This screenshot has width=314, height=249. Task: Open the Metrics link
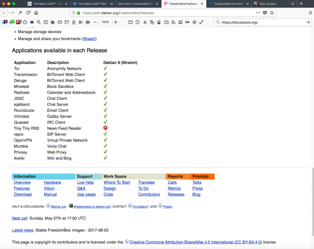tap(174, 188)
